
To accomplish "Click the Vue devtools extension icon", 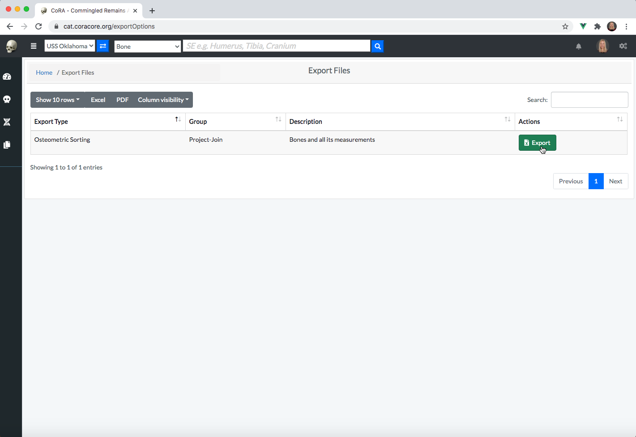I will tap(583, 26).
